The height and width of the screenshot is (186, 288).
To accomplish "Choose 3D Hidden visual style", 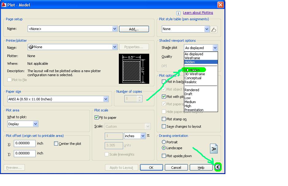I will (x=201, y=70).
